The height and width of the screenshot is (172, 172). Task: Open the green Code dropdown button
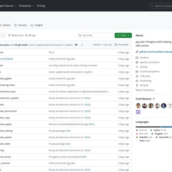click(123, 35)
